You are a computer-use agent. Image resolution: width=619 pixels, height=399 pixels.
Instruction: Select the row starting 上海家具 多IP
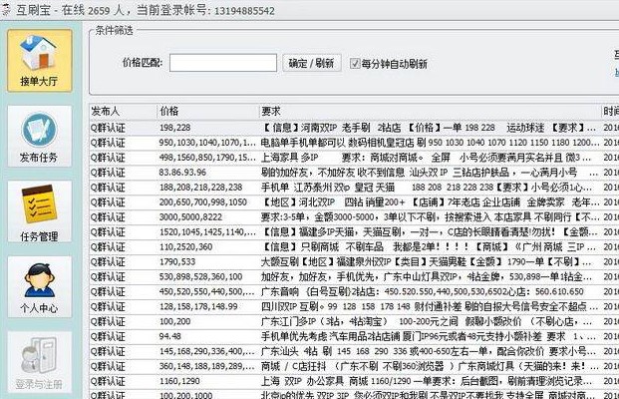coord(354,158)
